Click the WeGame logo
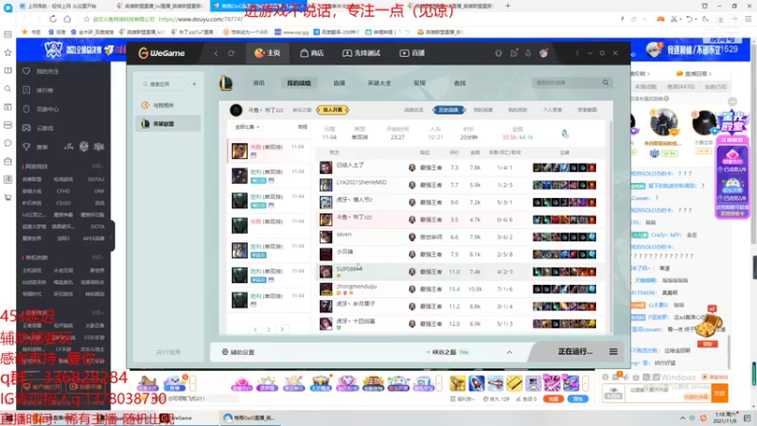The width and height of the screenshot is (757, 426). (x=162, y=53)
